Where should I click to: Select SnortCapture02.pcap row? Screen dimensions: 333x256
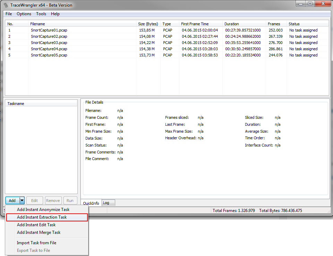(x=167, y=36)
